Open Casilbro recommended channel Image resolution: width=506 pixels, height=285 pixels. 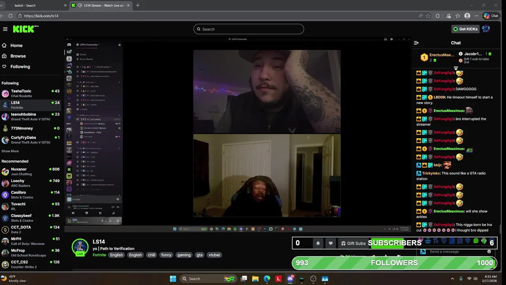click(x=30, y=195)
